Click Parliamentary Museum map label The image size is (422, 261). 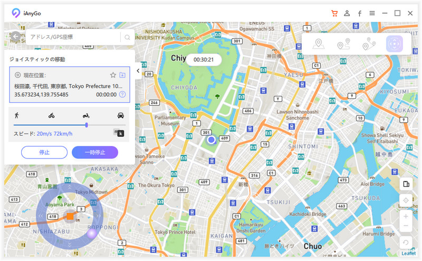click(170, 121)
